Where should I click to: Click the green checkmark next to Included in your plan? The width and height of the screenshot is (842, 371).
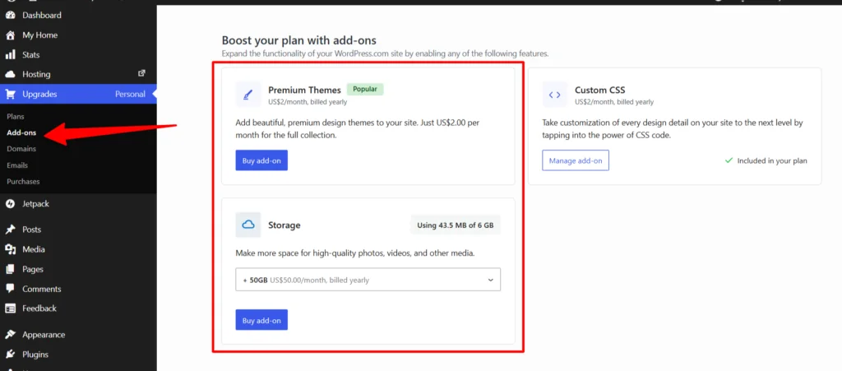[x=729, y=160]
